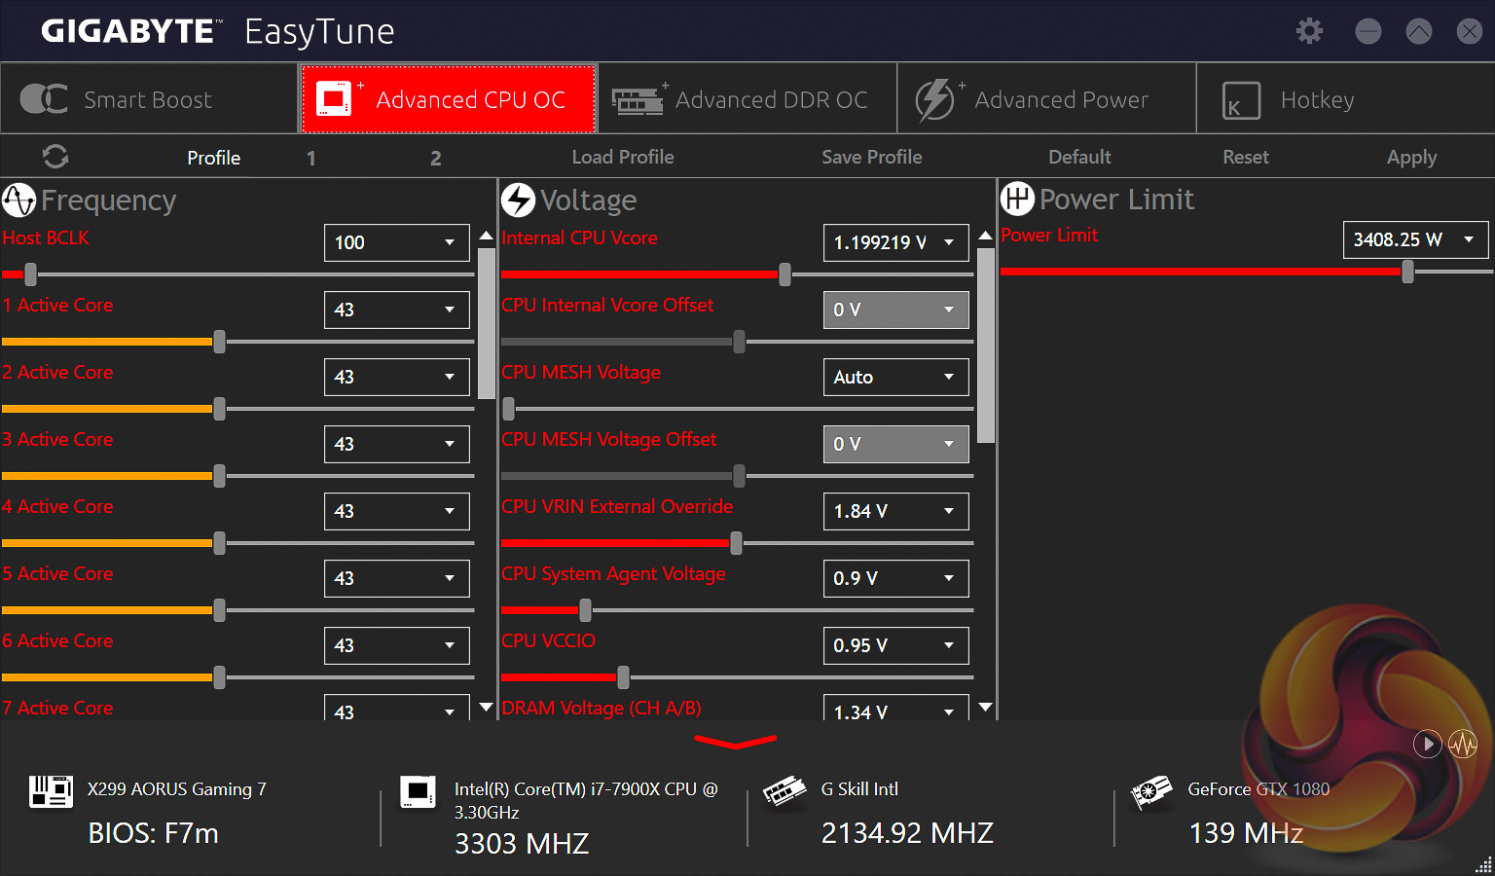Click the memory module icon beside G Skill

click(784, 791)
